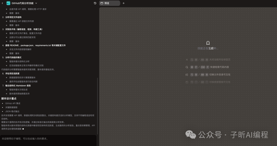Toggle file directory visibility tree icon
This screenshot has width=277, height=146.
(187, 75)
